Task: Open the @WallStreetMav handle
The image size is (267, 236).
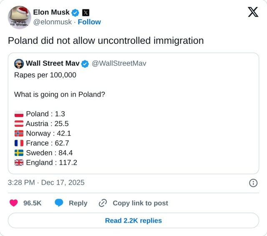Action: click(119, 64)
